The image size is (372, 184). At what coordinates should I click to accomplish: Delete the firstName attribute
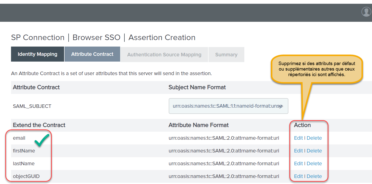(314, 150)
